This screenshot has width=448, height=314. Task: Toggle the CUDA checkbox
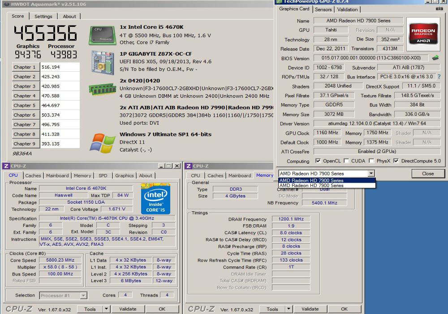coord(346,161)
